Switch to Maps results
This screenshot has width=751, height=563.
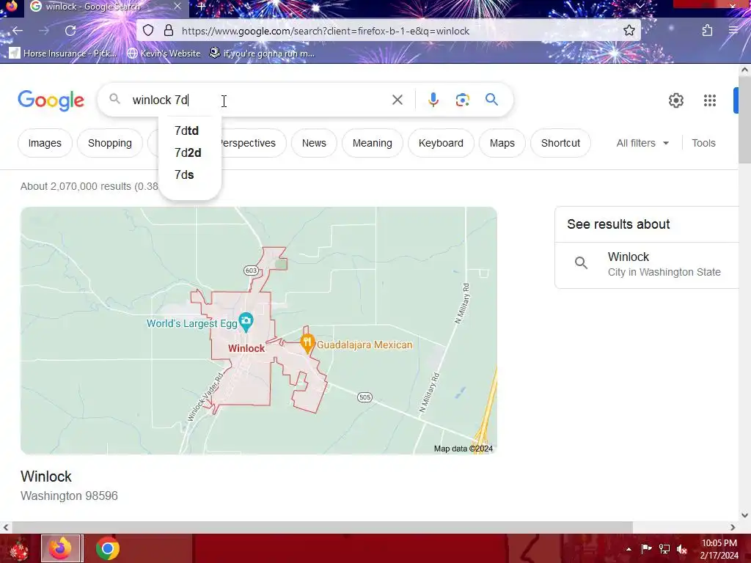click(x=502, y=143)
